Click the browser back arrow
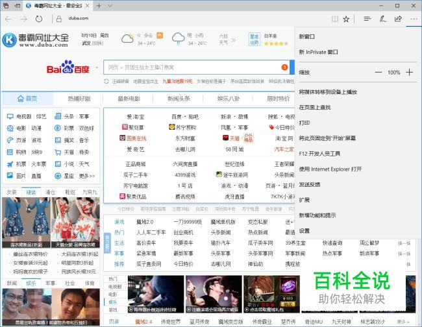The image size is (422, 327). [x=8, y=19]
